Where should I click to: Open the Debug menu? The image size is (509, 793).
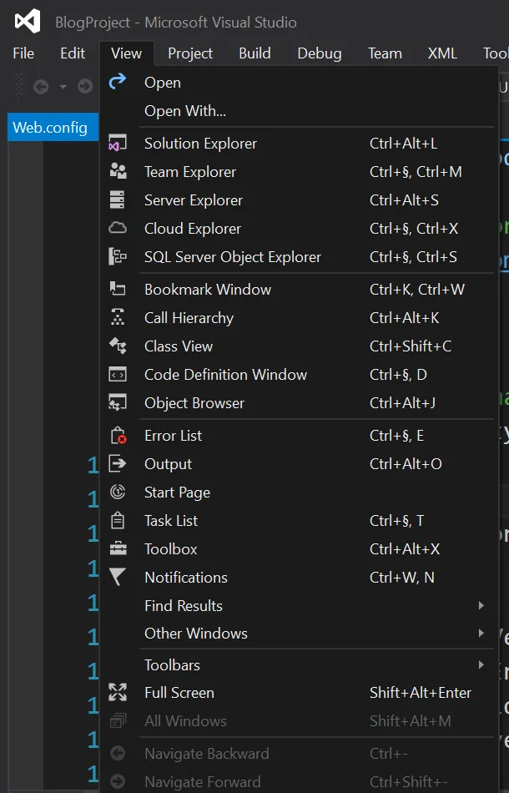coord(320,53)
